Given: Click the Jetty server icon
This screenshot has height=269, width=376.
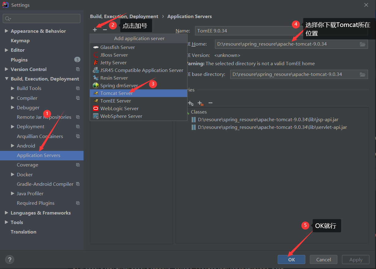Looking at the screenshot, I should tap(95, 62).
